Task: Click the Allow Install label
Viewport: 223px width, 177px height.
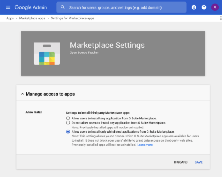Action: (34, 112)
